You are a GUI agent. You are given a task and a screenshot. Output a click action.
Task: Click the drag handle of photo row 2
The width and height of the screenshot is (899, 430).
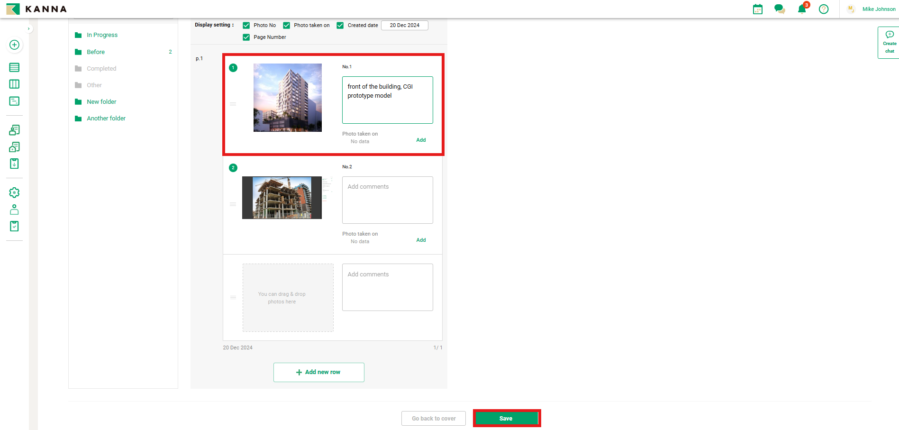[x=233, y=204]
